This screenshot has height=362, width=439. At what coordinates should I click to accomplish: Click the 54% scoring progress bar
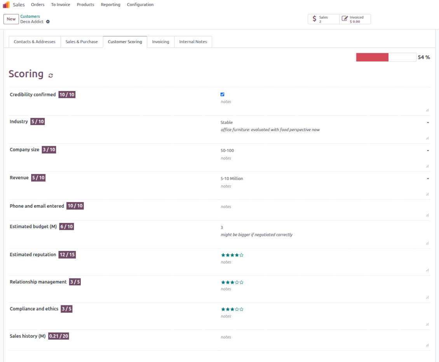coord(386,57)
